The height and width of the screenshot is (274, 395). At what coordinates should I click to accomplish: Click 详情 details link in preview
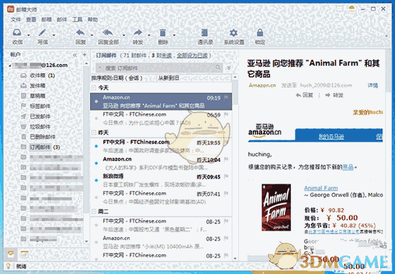click(x=373, y=86)
